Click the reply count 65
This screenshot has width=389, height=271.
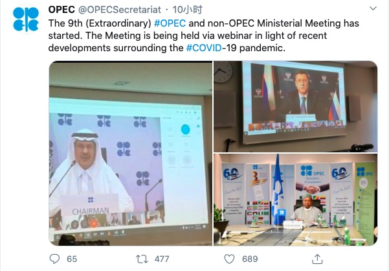pos(72,259)
